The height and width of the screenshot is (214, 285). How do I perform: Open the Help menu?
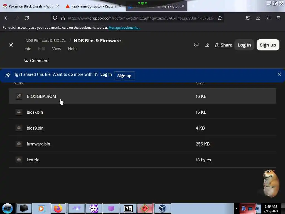[72, 49]
